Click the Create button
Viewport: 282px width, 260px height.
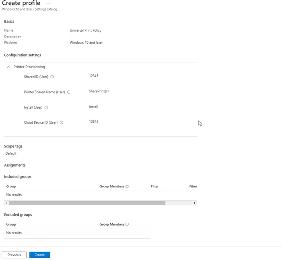(x=39, y=255)
